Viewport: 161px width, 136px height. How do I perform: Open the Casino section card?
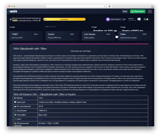point(62,36)
